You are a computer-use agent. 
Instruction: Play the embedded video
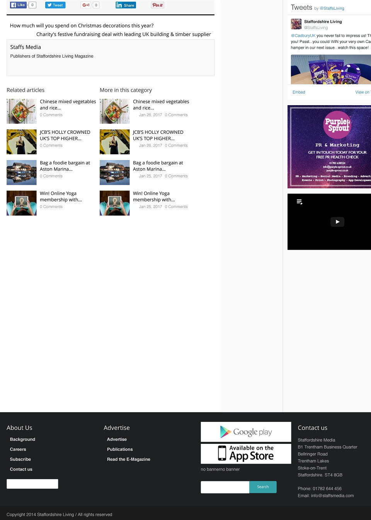point(337,222)
